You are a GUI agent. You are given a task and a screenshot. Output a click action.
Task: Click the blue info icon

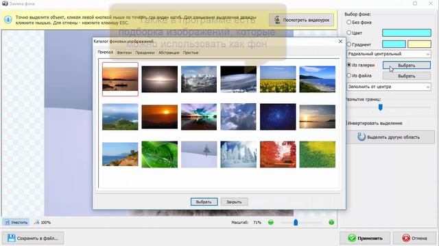(8, 20)
